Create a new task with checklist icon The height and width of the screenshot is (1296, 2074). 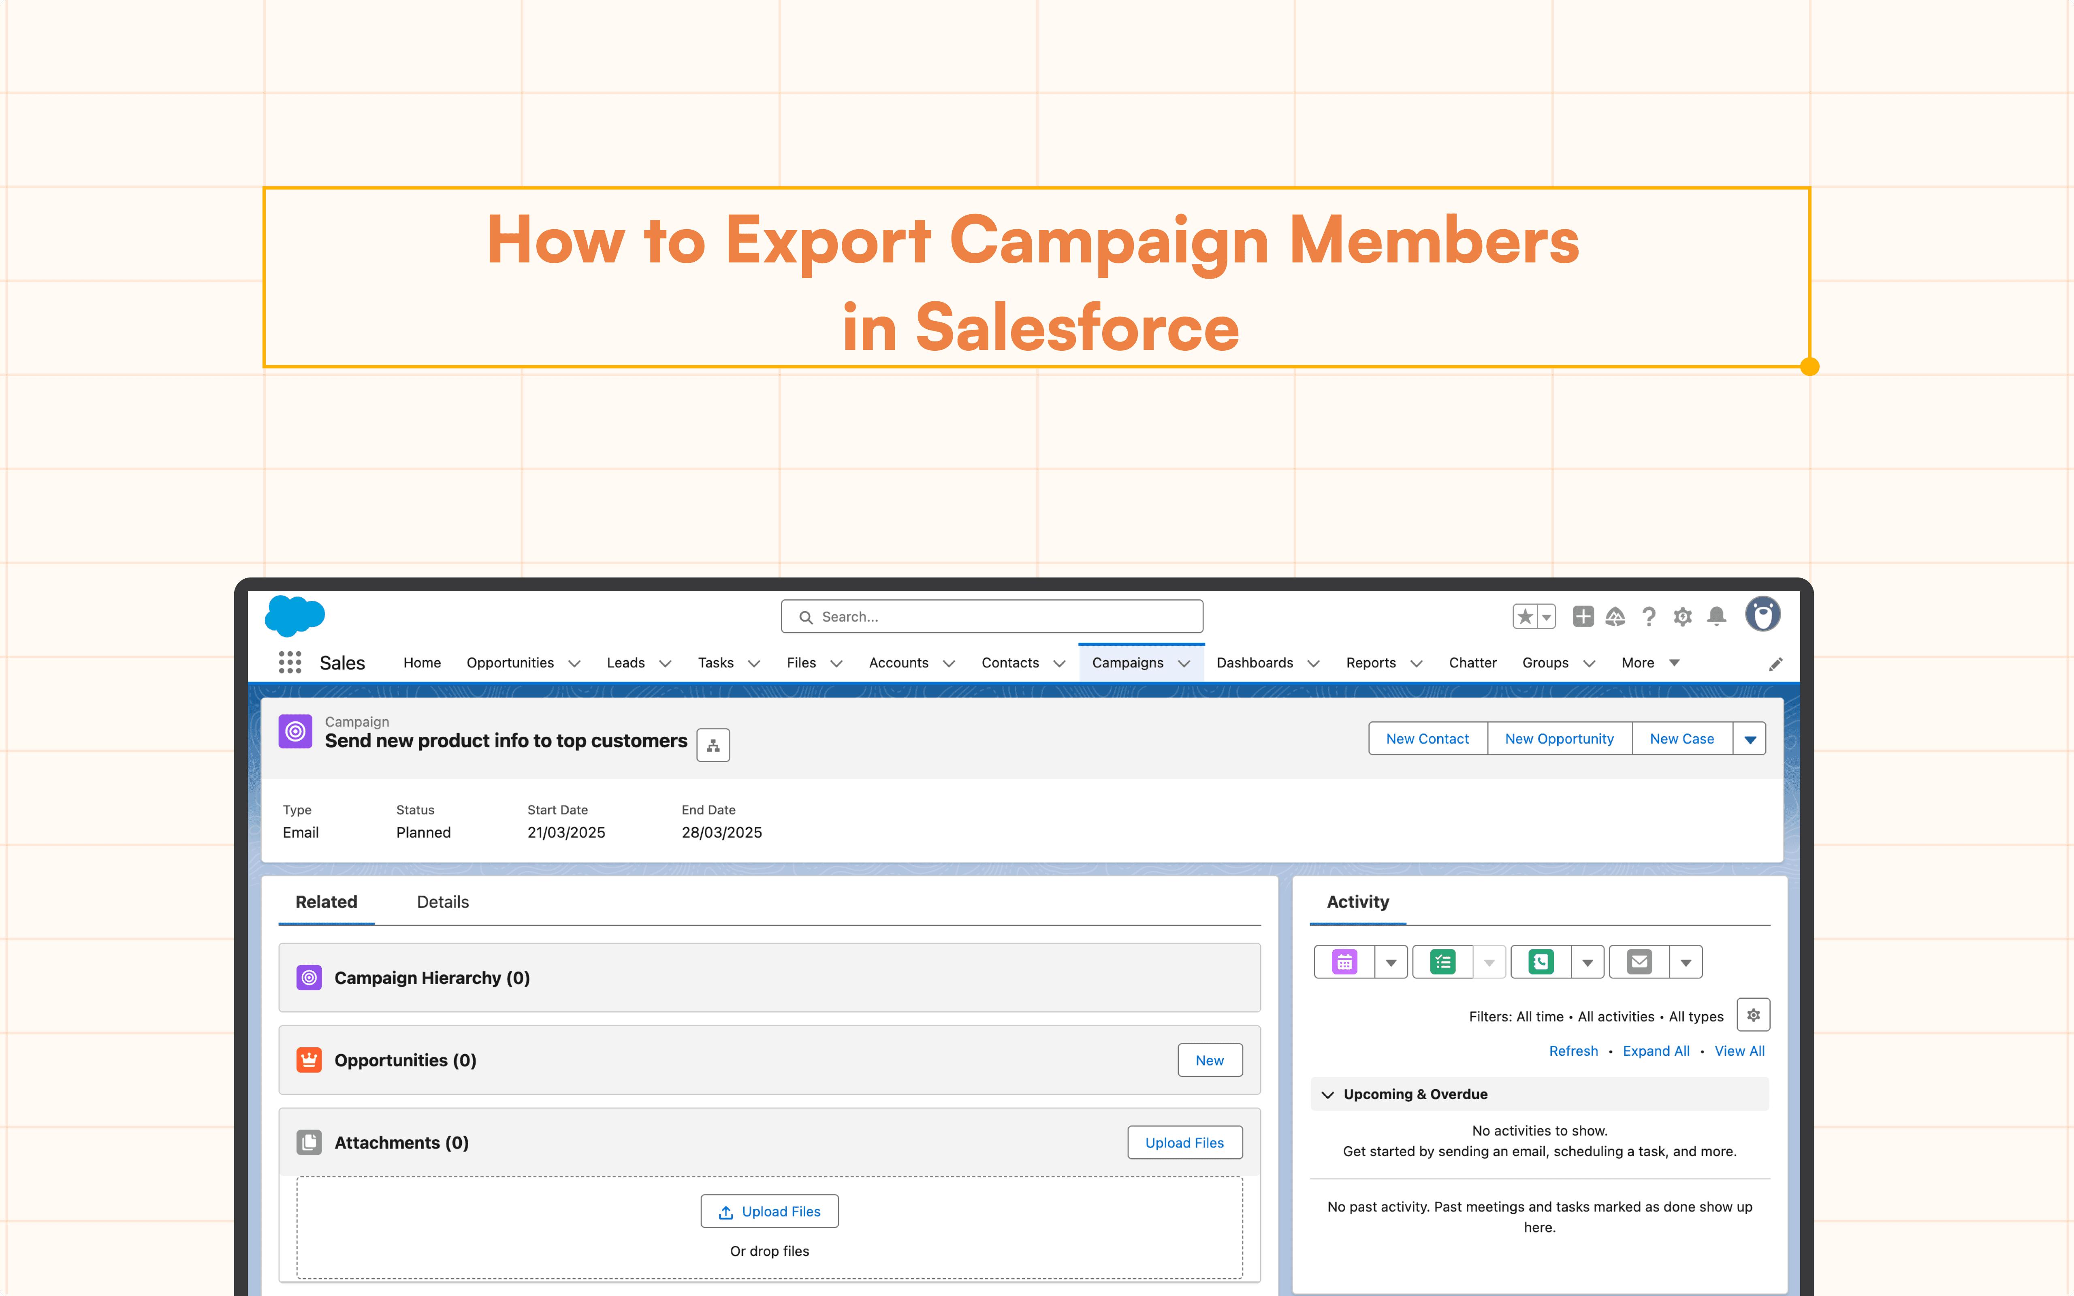[x=1443, y=962]
